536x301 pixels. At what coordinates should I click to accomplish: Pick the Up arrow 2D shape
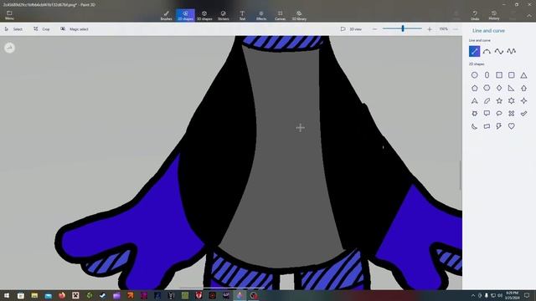(523, 88)
